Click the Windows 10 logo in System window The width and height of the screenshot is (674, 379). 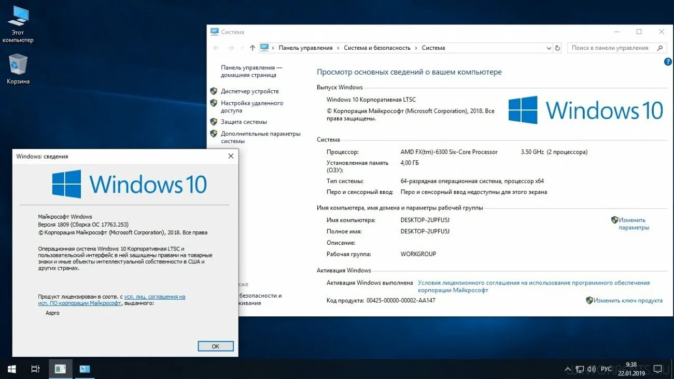click(x=585, y=110)
